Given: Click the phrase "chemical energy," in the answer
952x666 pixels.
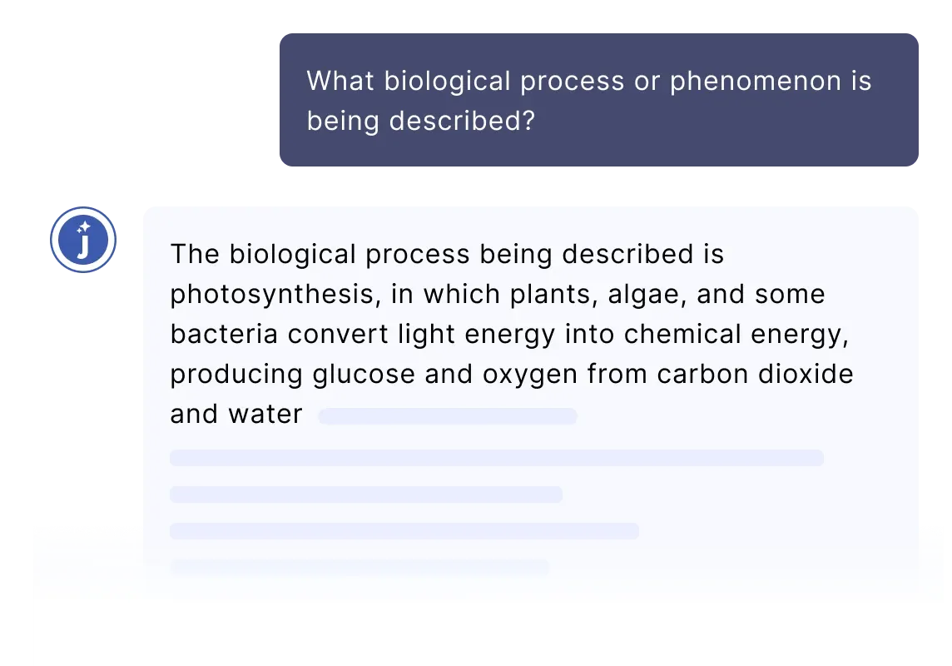Looking at the screenshot, I should [x=736, y=334].
